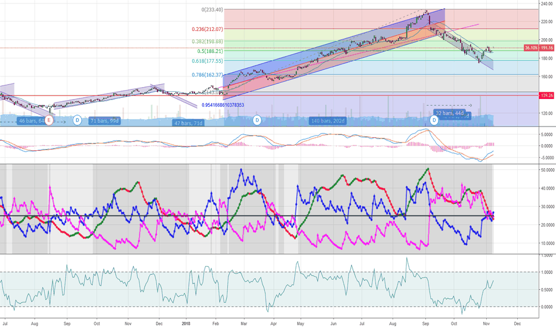Click the 0.618(177.55) Fibonacci level label
This screenshot has height=328, width=556.
(x=208, y=61)
